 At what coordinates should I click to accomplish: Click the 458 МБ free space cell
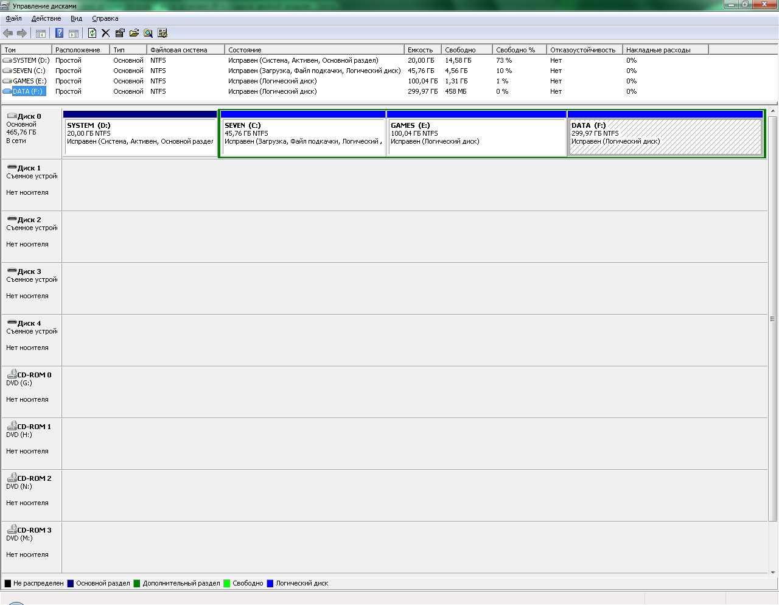tap(456, 91)
